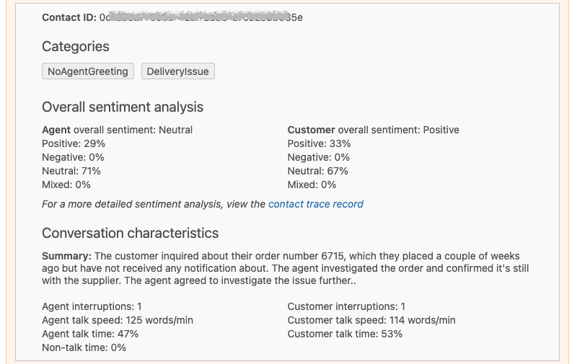Click Agent talk speed 125 words/min
The height and width of the screenshot is (364, 577).
(118, 320)
